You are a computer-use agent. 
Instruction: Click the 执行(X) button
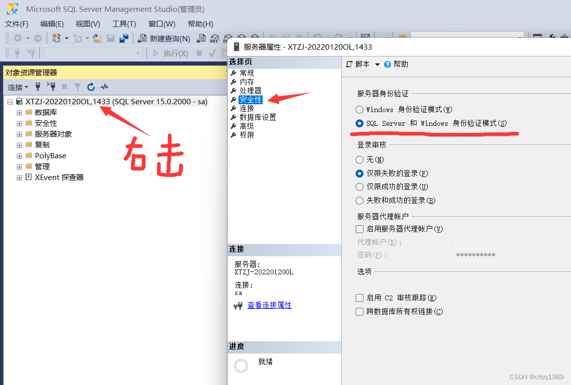click(171, 54)
